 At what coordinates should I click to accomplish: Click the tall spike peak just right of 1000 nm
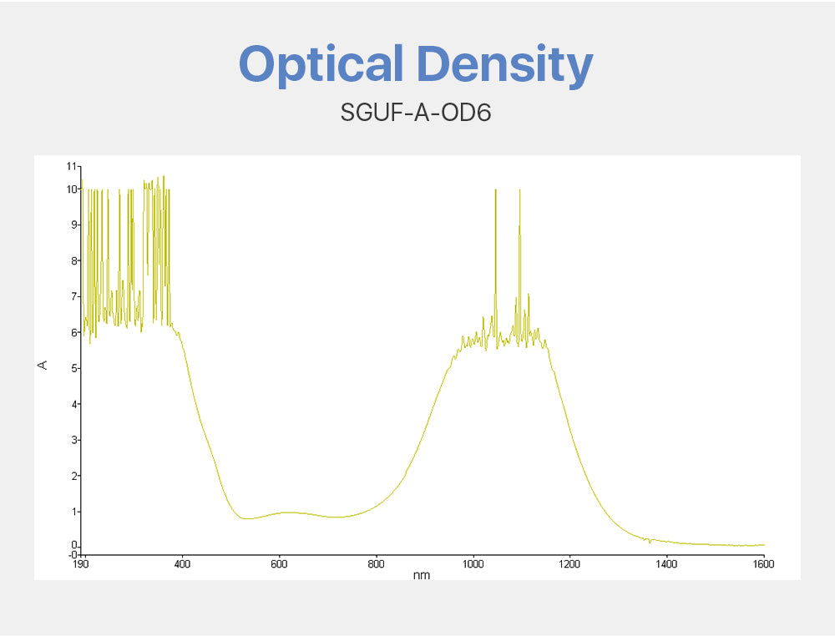[495, 191]
